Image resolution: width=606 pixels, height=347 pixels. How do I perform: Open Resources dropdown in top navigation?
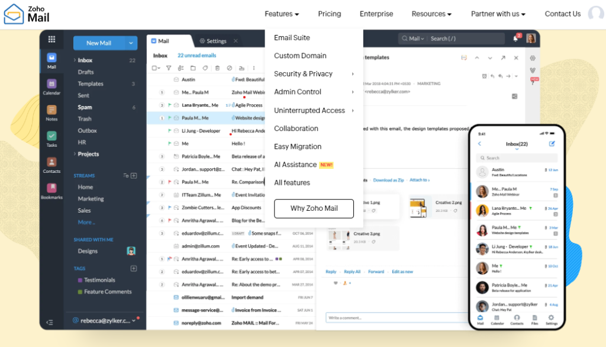pos(431,14)
